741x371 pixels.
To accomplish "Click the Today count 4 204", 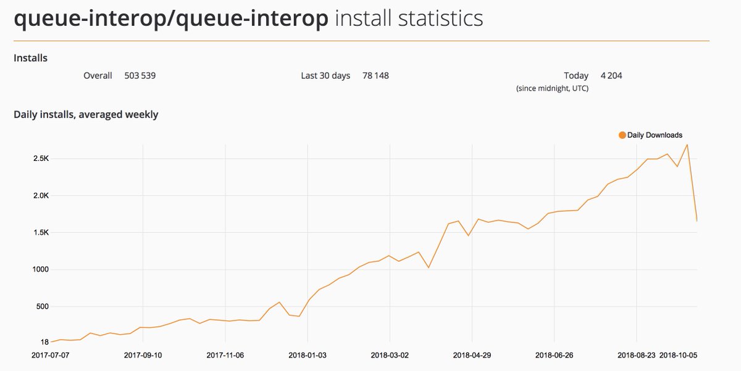I will (x=610, y=75).
